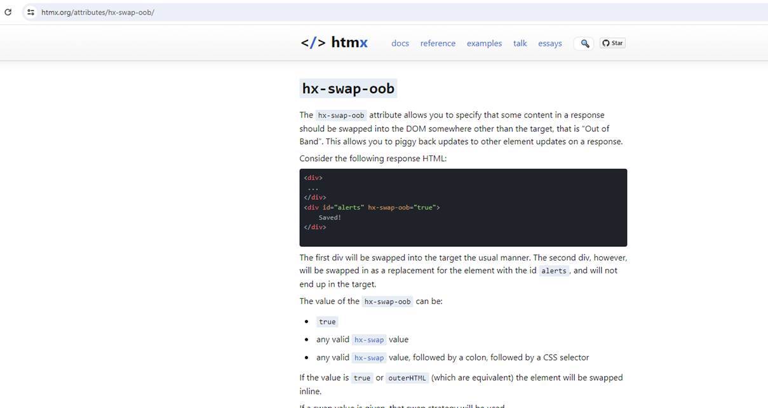Image resolution: width=768 pixels, height=408 pixels.
Task: Go home via the </> htmx logo
Action: pyautogui.click(x=334, y=43)
